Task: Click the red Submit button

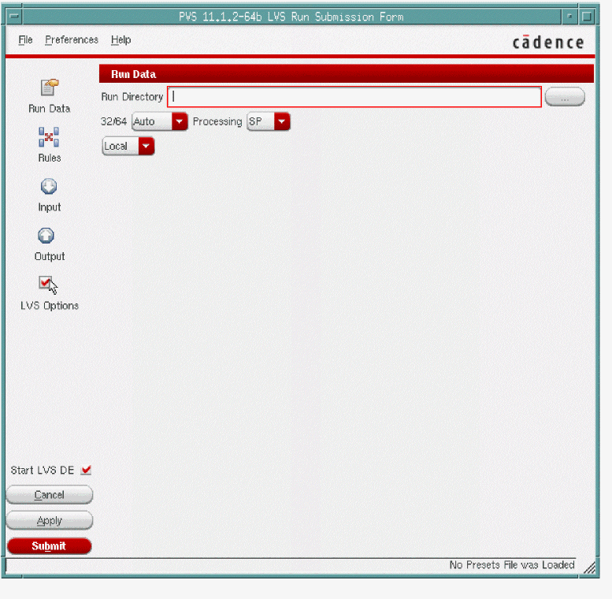Action: click(50, 546)
